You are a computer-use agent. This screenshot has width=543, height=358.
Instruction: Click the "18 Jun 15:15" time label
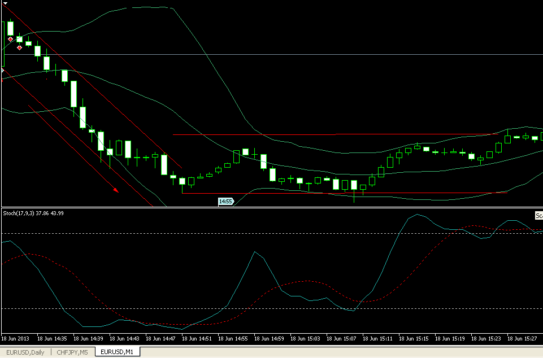pyautogui.click(x=414, y=338)
